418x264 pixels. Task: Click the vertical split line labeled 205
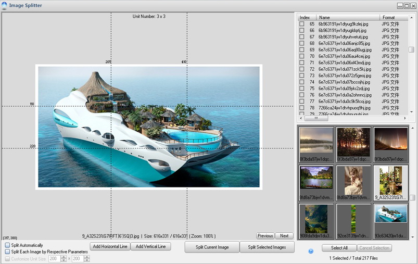point(111,125)
